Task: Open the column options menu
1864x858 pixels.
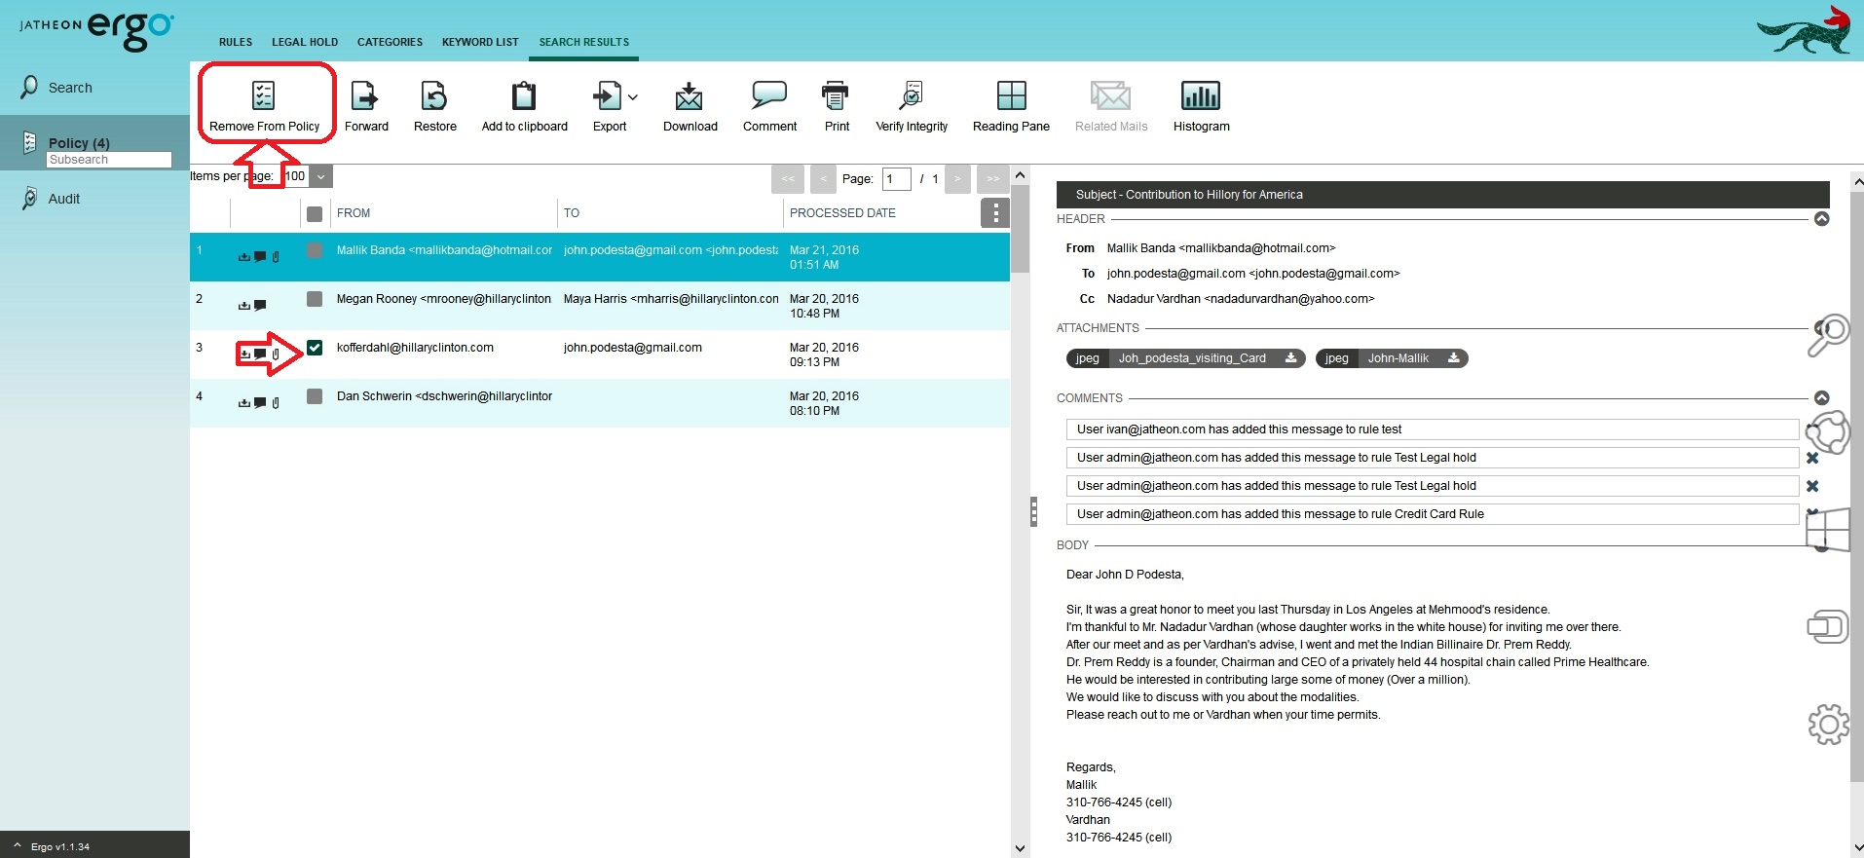Action: click(994, 213)
